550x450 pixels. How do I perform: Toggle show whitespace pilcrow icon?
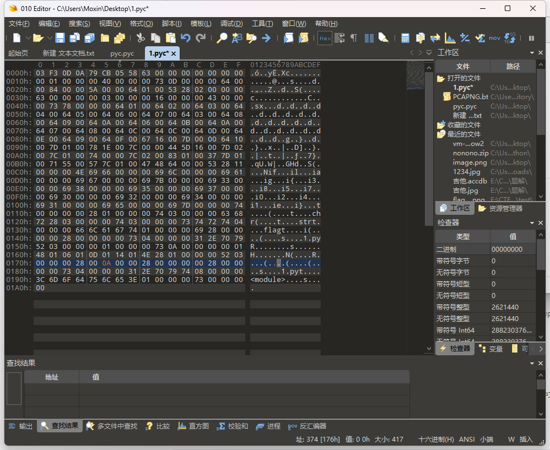point(354,38)
